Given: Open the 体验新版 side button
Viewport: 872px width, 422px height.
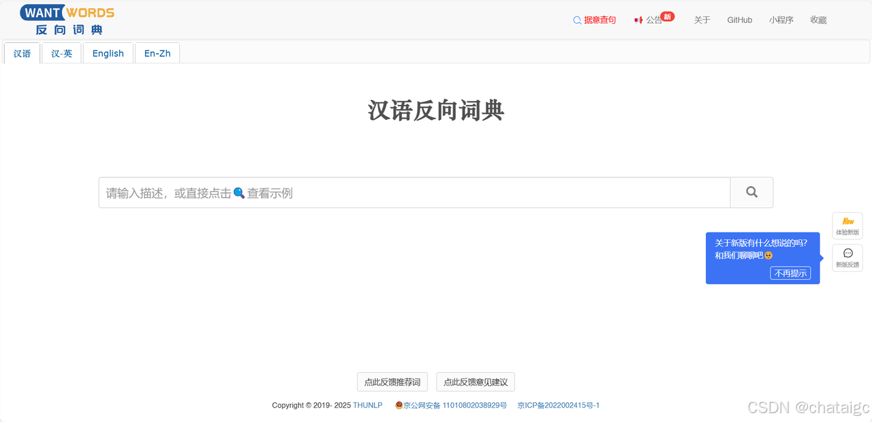Looking at the screenshot, I should [847, 226].
